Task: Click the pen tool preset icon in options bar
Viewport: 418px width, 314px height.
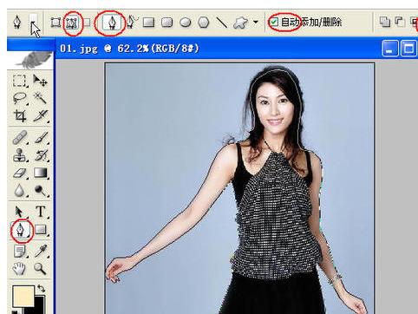Action: click(17, 22)
